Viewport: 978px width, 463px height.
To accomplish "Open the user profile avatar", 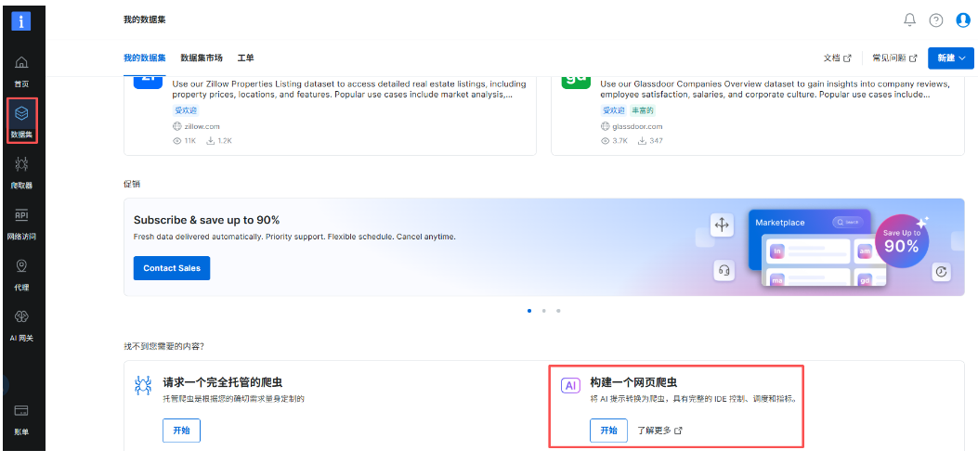I will [963, 20].
